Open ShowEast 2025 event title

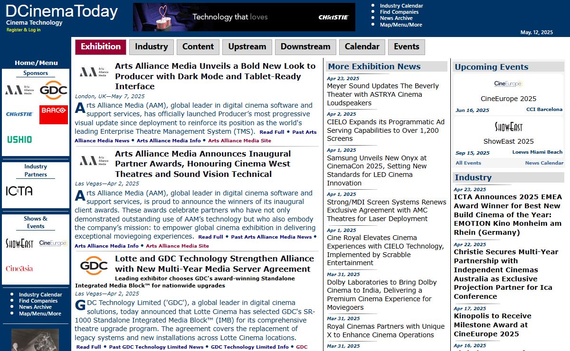[x=508, y=141]
